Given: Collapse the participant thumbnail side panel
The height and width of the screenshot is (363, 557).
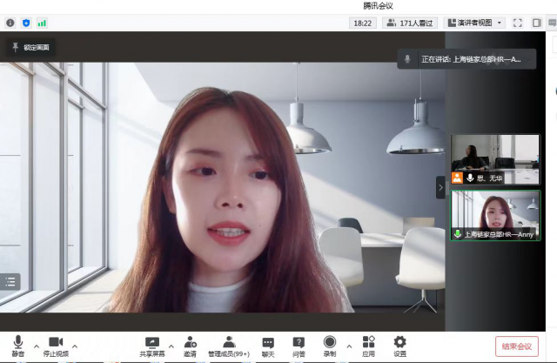Looking at the screenshot, I should [x=440, y=186].
